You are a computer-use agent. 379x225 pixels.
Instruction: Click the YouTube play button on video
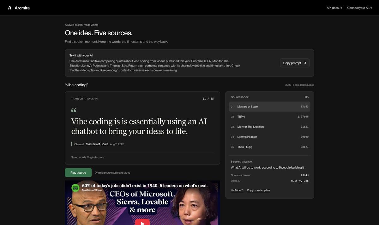[x=142, y=222]
